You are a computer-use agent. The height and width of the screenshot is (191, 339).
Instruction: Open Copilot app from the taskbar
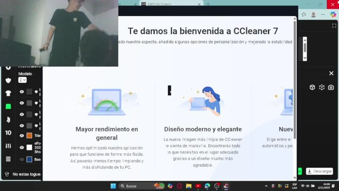[x=170, y=186]
